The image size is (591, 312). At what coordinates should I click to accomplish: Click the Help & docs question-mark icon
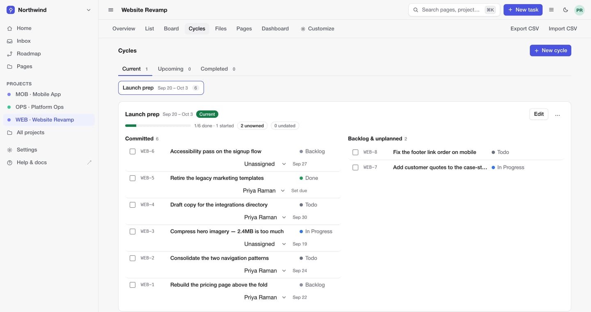[x=10, y=163]
